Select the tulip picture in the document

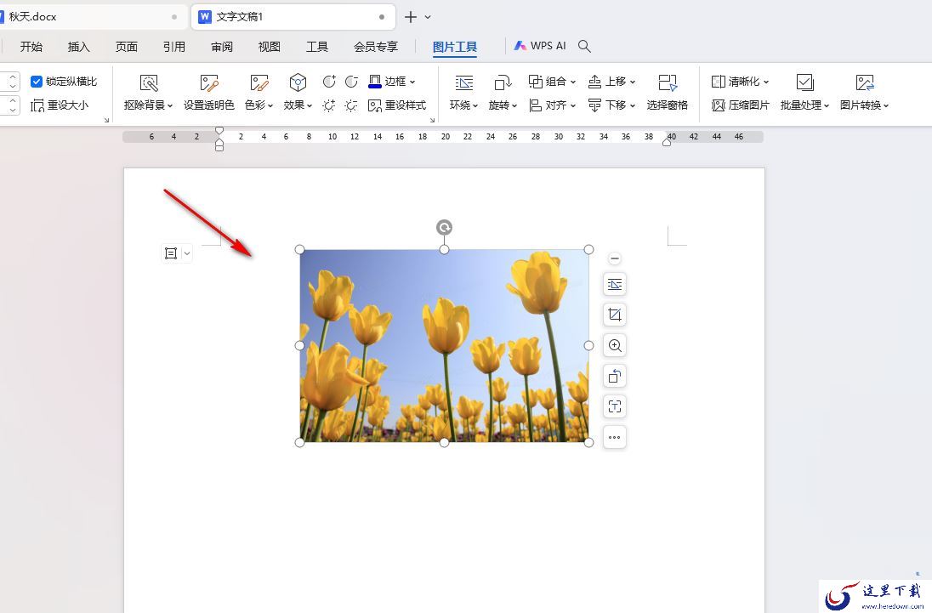(x=444, y=346)
